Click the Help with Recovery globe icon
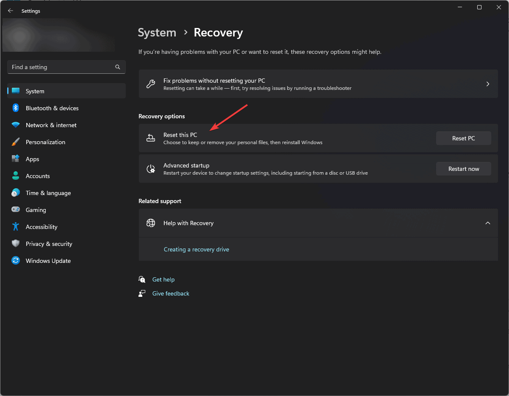 151,223
